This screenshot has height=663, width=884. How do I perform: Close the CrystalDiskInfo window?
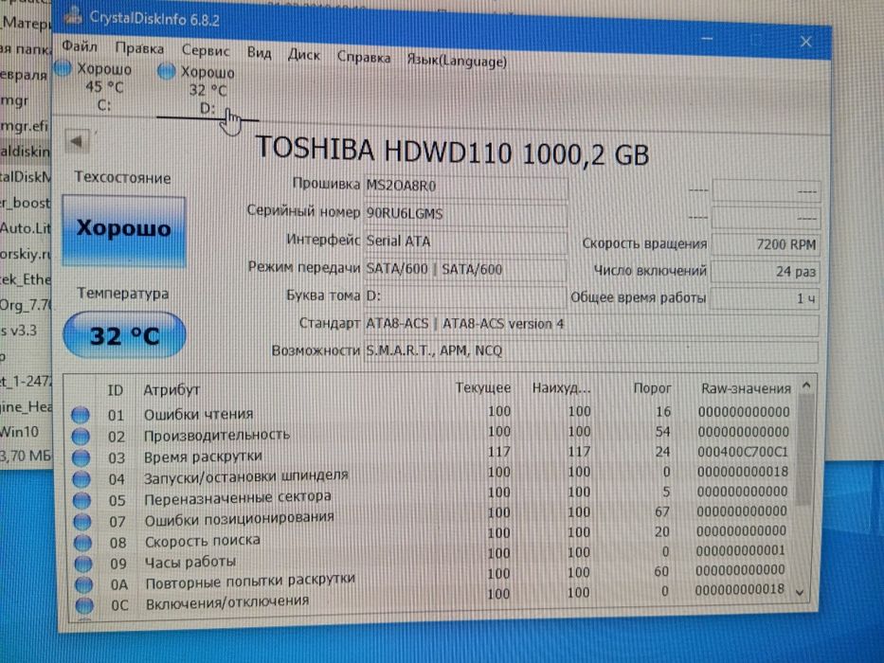click(x=806, y=42)
